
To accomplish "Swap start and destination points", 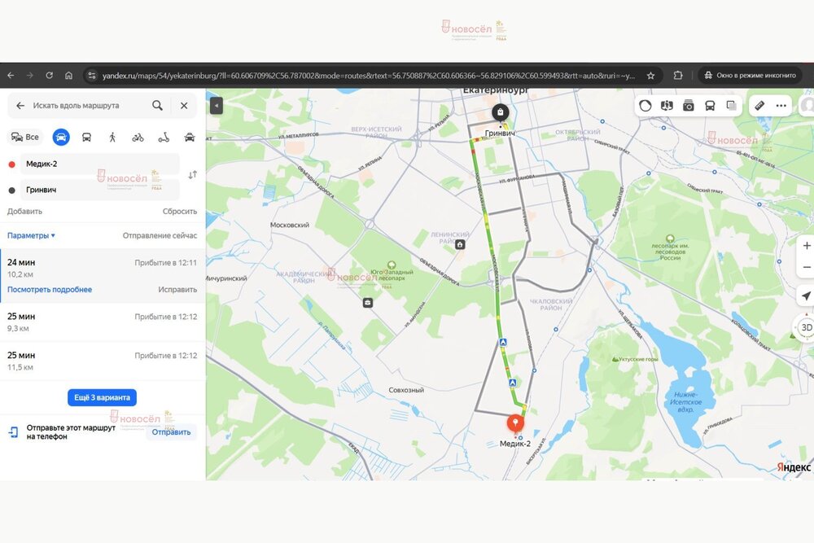I will [193, 175].
